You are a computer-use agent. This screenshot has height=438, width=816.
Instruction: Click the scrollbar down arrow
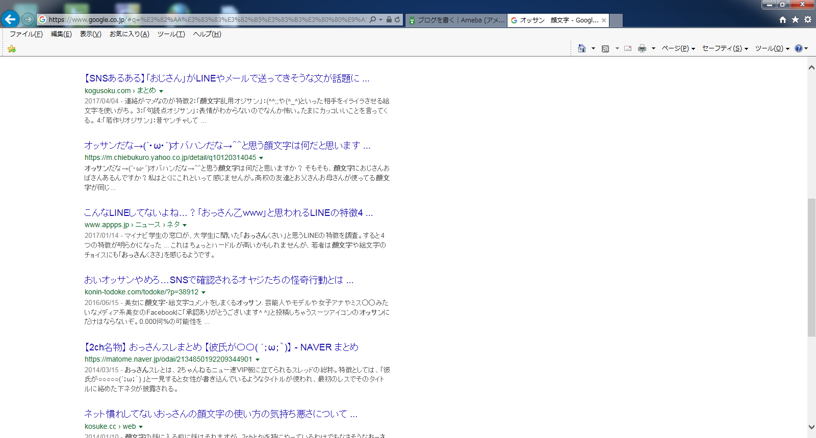click(811, 427)
